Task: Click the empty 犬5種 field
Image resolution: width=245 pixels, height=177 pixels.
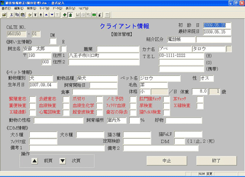Action: point(43,135)
